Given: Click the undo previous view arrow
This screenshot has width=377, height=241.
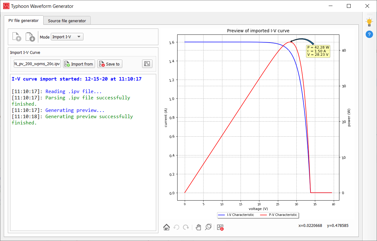Looking at the screenshot, I should 177,227.
